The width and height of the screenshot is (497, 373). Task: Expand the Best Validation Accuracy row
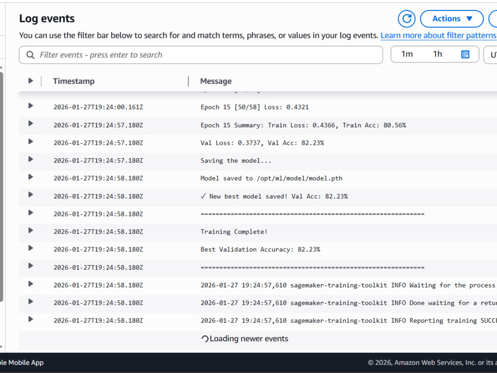(x=30, y=248)
